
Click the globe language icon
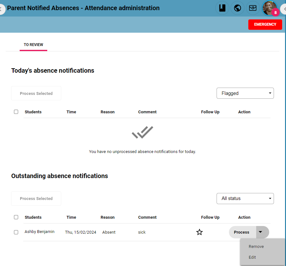click(237, 8)
